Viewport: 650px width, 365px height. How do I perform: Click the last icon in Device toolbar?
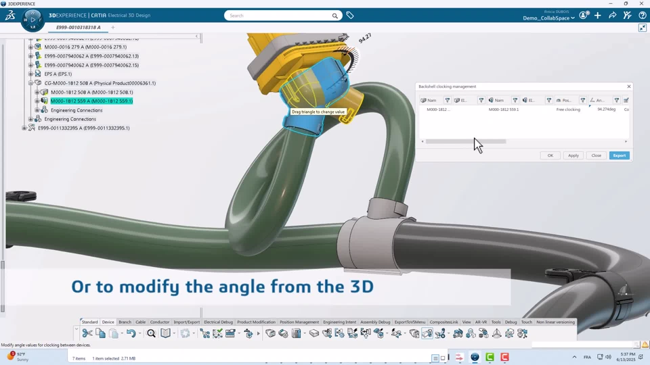[522, 333]
